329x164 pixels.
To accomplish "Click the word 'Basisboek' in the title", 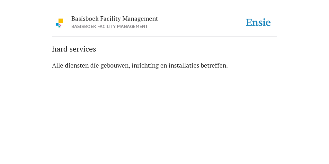I will 85,19.
